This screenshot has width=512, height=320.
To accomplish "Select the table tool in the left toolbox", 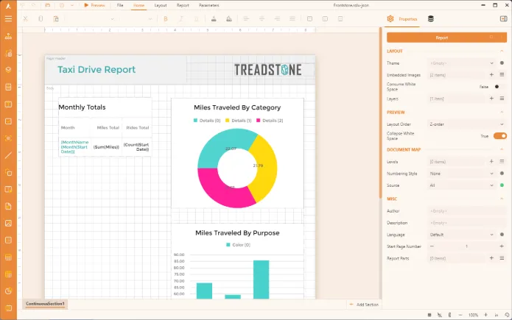I will (8, 257).
